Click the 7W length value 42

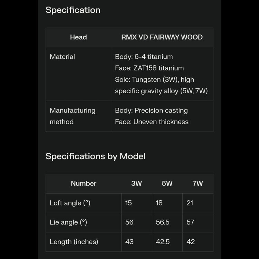191,242
